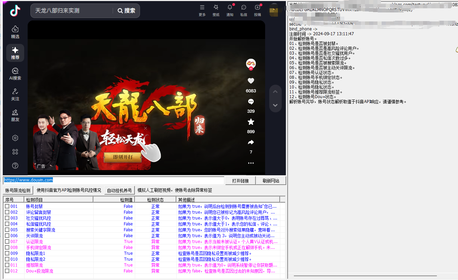Check the box for row 012 Dou+投流限流
The image size is (458, 280).
pyautogui.click(x=7, y=271)
